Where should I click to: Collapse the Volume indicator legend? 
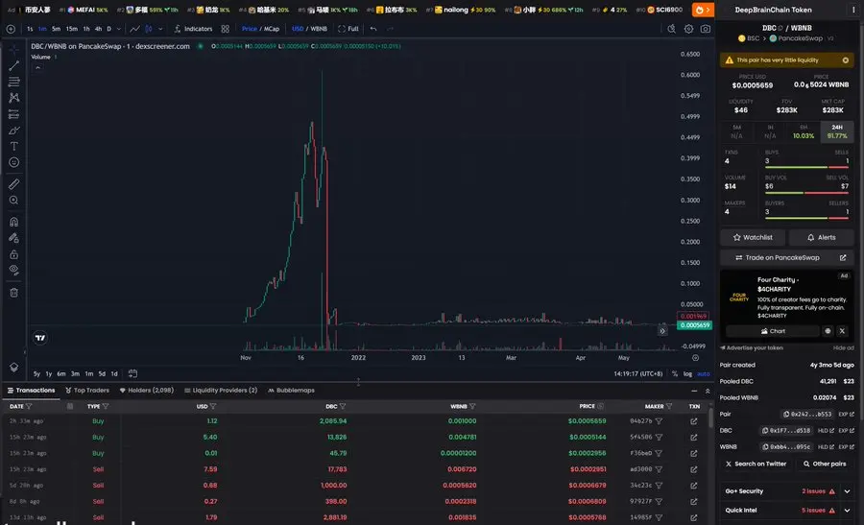tap(37, 68)
